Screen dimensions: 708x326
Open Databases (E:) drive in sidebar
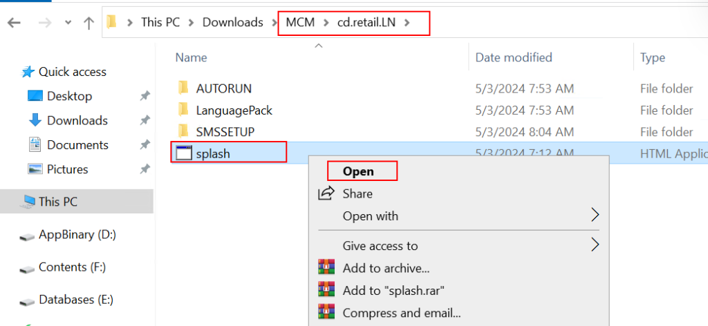(75, 300)
